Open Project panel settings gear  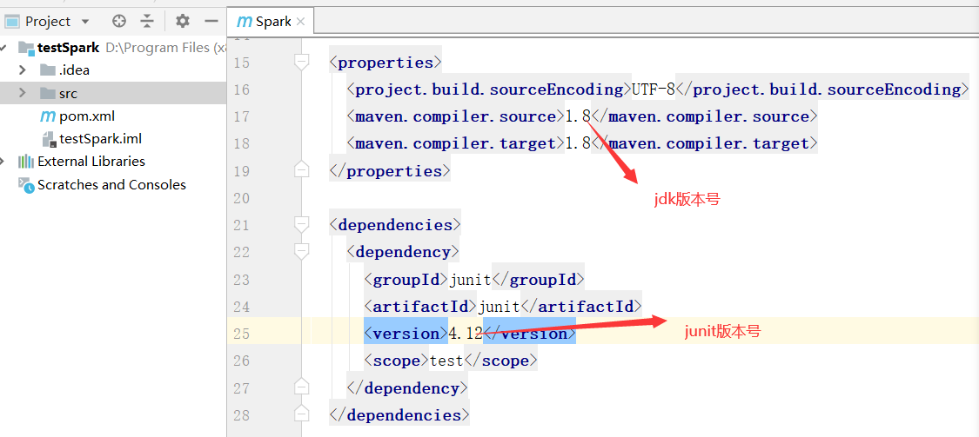(183, 21)
